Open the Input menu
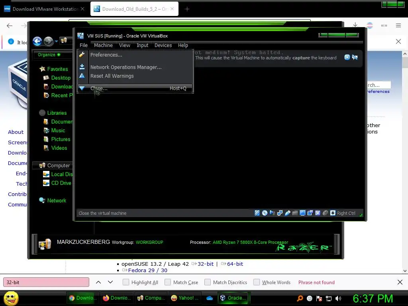Image resolution: width=408 pixels, height=306 pixels. pyautogui.click(x=142, y=45)
